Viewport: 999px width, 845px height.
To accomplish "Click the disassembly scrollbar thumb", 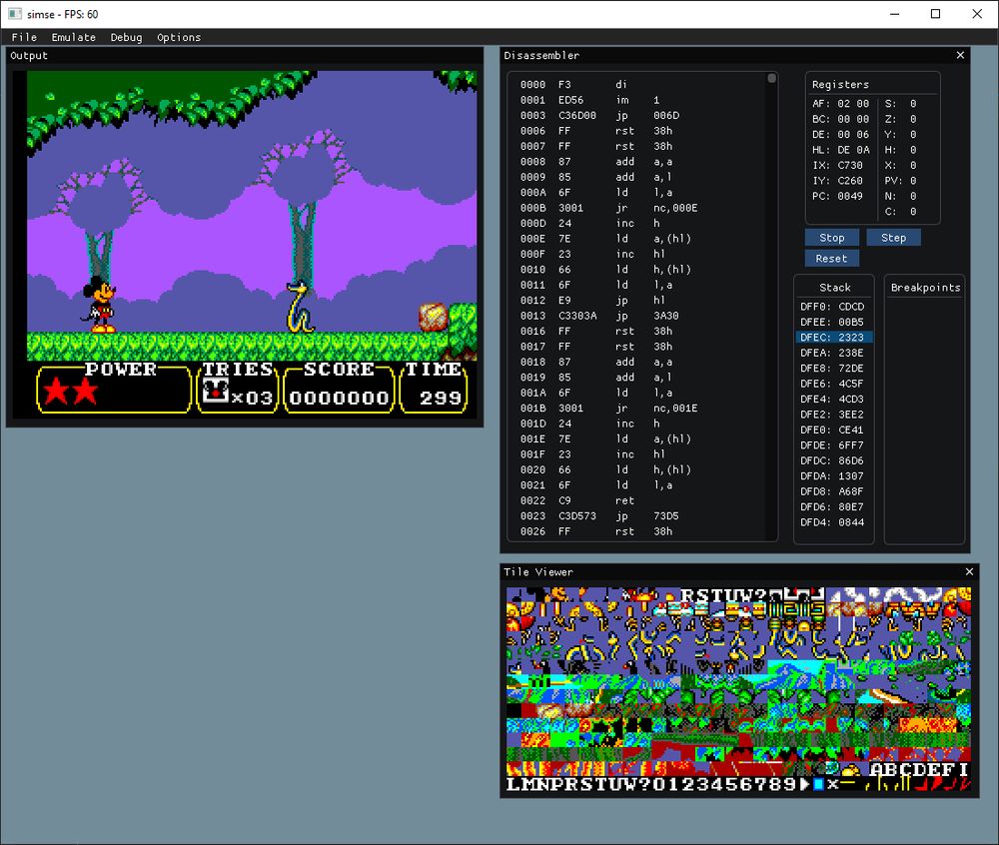I will (x=771, y=78).
